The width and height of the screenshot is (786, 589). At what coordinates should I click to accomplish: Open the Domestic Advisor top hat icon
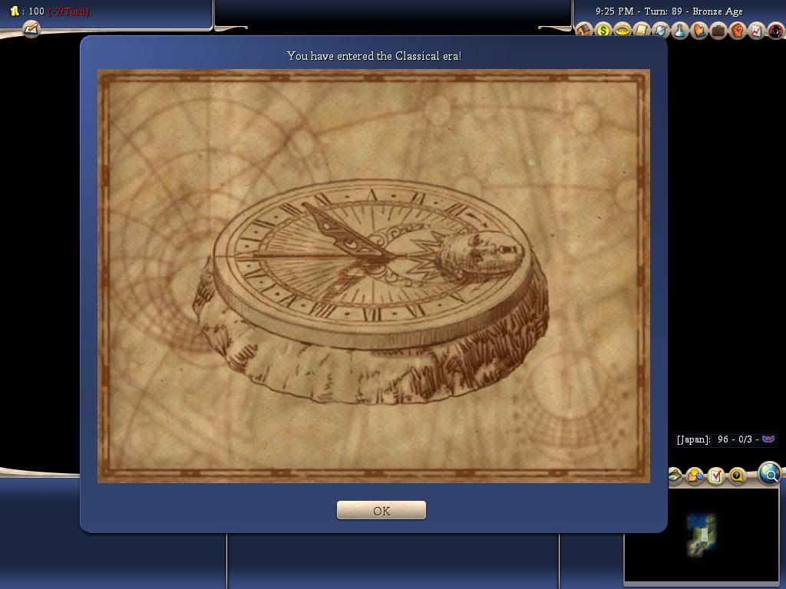coord(583,30)
